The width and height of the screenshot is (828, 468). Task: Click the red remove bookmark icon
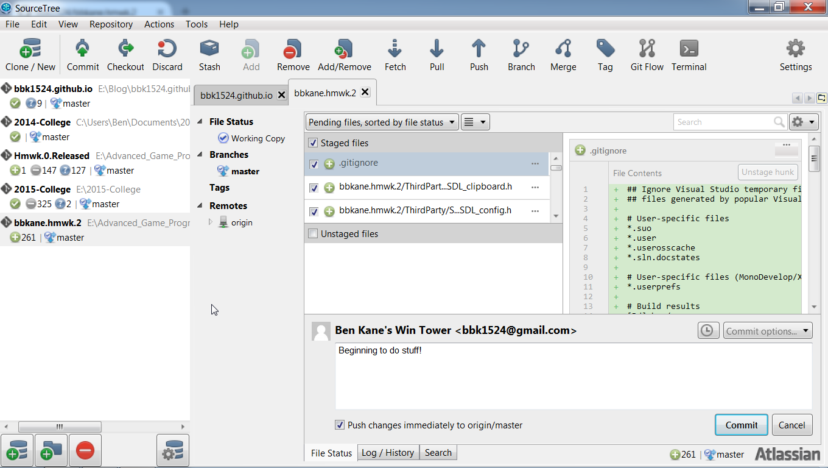85,451
